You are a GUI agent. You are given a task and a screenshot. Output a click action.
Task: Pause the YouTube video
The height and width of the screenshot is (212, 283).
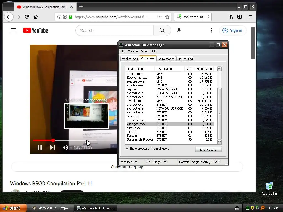pos(40,147)
